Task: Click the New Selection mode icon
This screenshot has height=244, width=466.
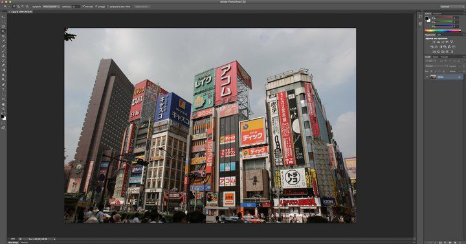Action: click(x=14, y=6)
